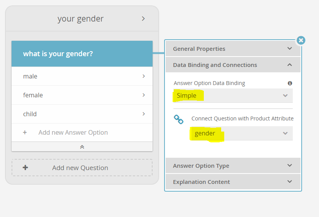
Task: Collapse question with double chevron up icon
Action: [82, 147]
